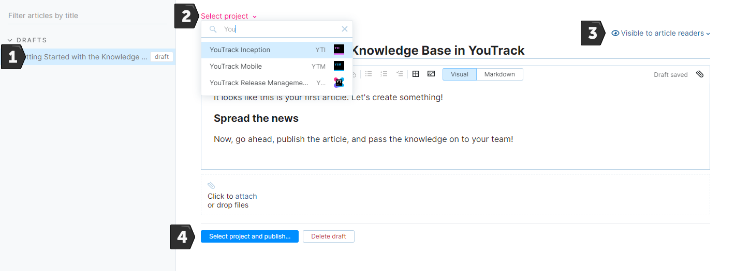This screenshot has width=735, height=271.
Task: Insert a numbered list
Action: 384,74
